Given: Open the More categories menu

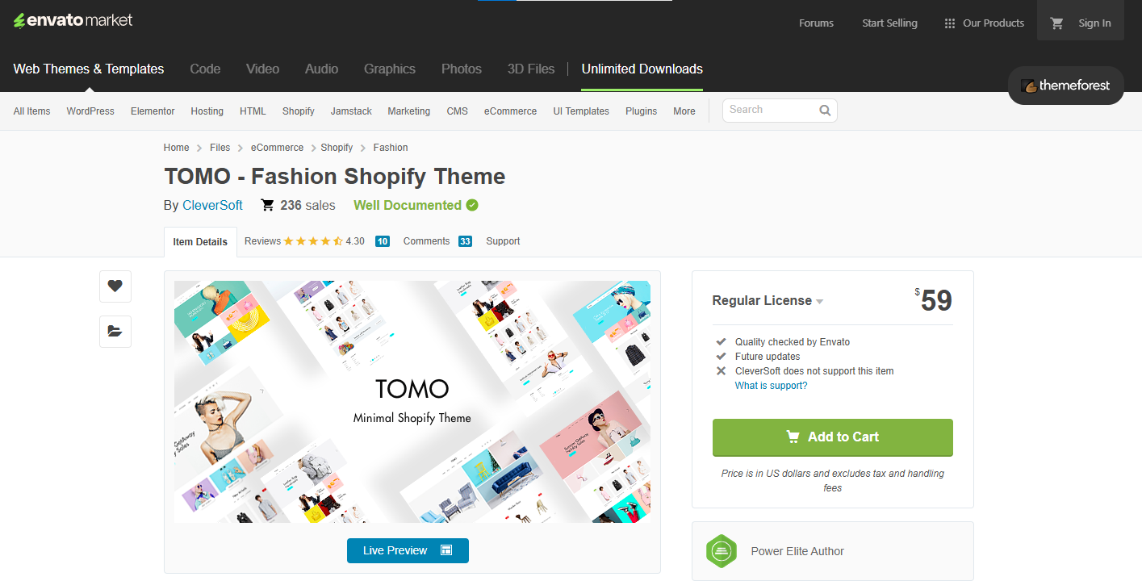Looking at the screenshot, I should pyautogui.click(x=684, y=111).
